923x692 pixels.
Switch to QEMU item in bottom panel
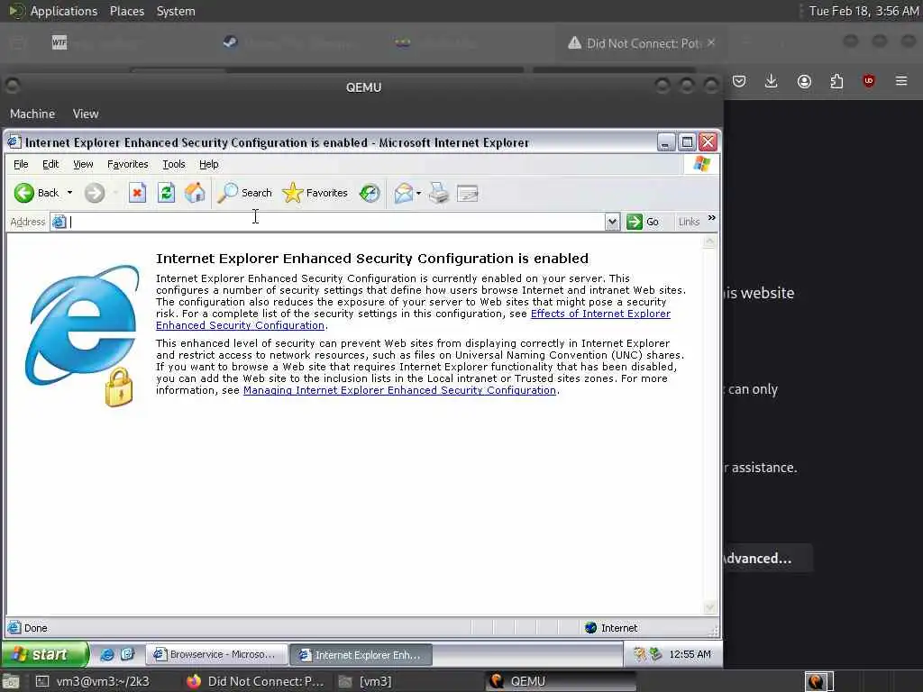tap(562, 681)
